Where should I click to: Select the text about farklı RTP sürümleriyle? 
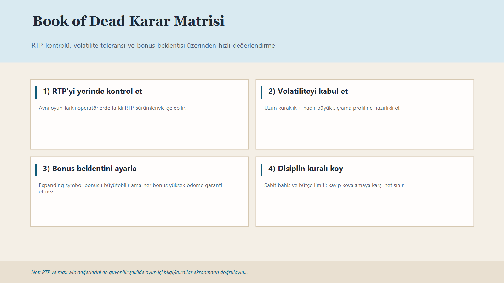(x=112, y=108)
